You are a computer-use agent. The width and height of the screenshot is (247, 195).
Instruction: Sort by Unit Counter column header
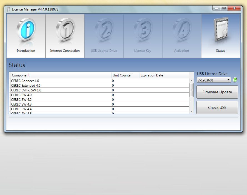125,75
